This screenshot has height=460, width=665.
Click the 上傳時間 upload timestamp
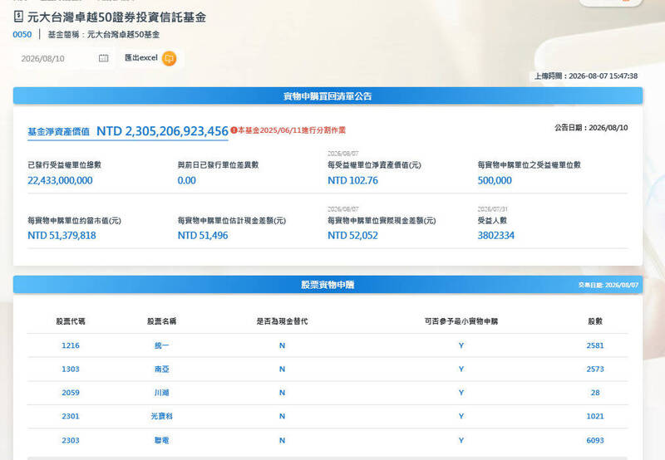[x=586, y=76]
